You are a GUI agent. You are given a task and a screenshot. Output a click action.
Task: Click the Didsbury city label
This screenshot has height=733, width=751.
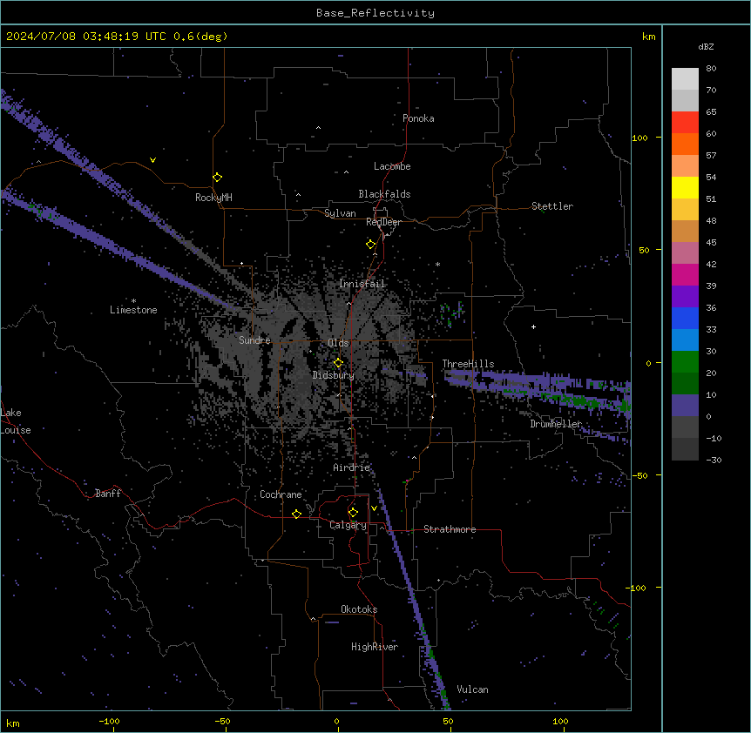334,375
